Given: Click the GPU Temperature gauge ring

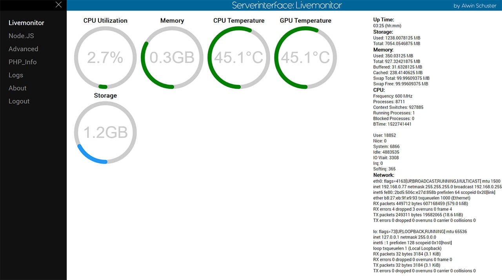Looking at the screenshot, I should point(305,58).
